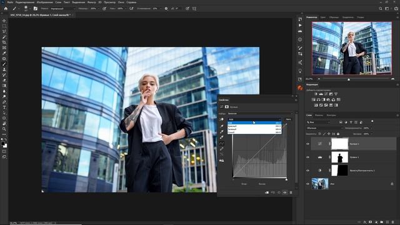Toggle adjustment layer visibility in Properties panel
This screenshot has width=400, height=225.
click(x=285, y=192)
